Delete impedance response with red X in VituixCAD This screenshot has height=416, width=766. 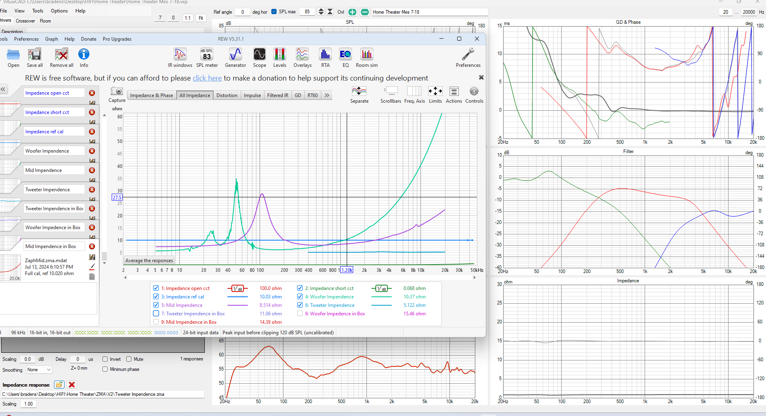72,385
